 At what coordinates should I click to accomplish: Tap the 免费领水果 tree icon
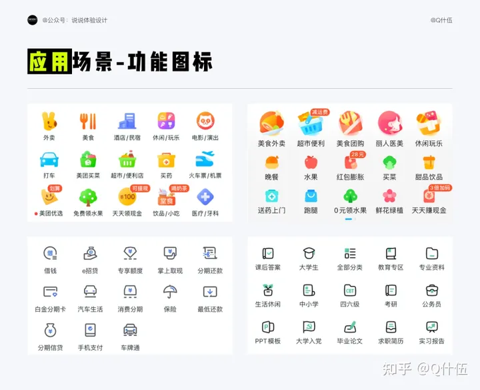pyautogui.click(x=88, y=197)
